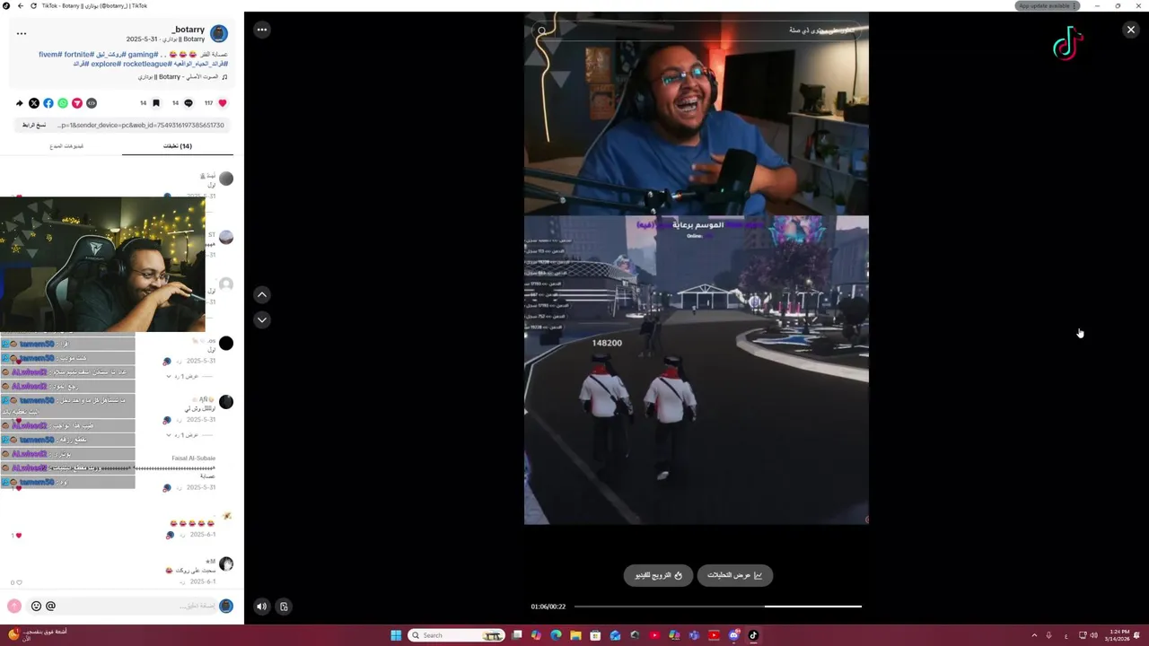Go to the previous video
Viewport: 1149px width, 646px height.
point(262,294)
